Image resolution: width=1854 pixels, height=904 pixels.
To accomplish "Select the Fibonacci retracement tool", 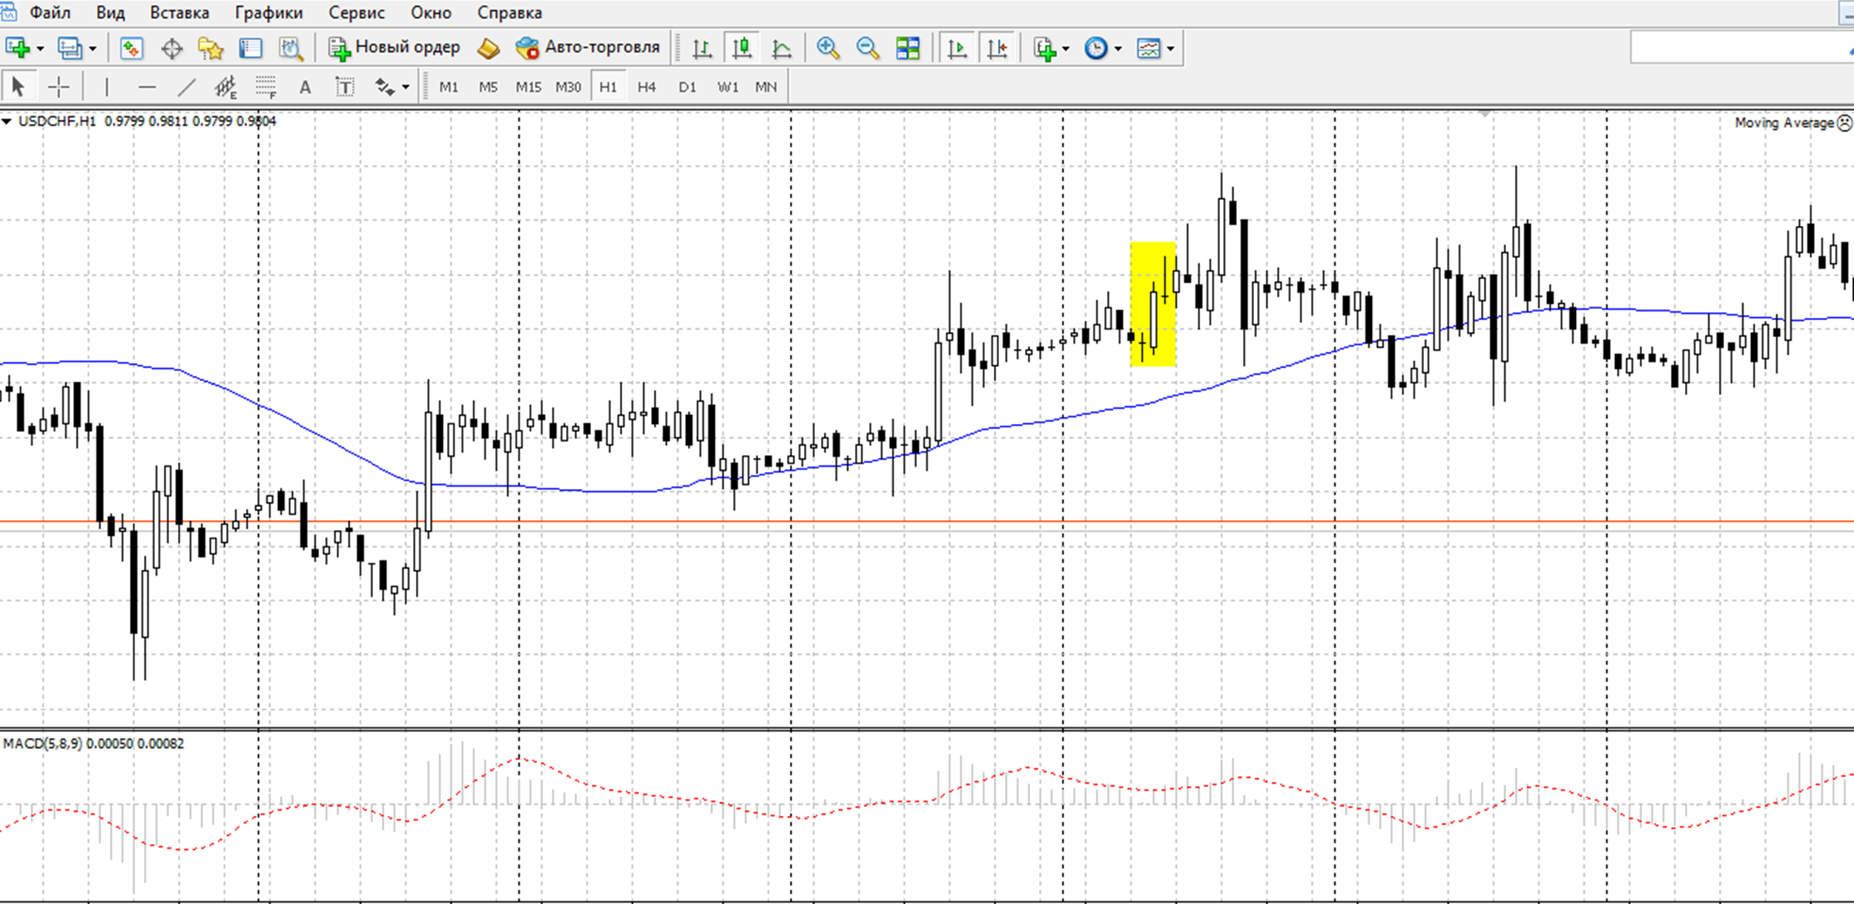I will pyautogui.click(x=265, y=87).
